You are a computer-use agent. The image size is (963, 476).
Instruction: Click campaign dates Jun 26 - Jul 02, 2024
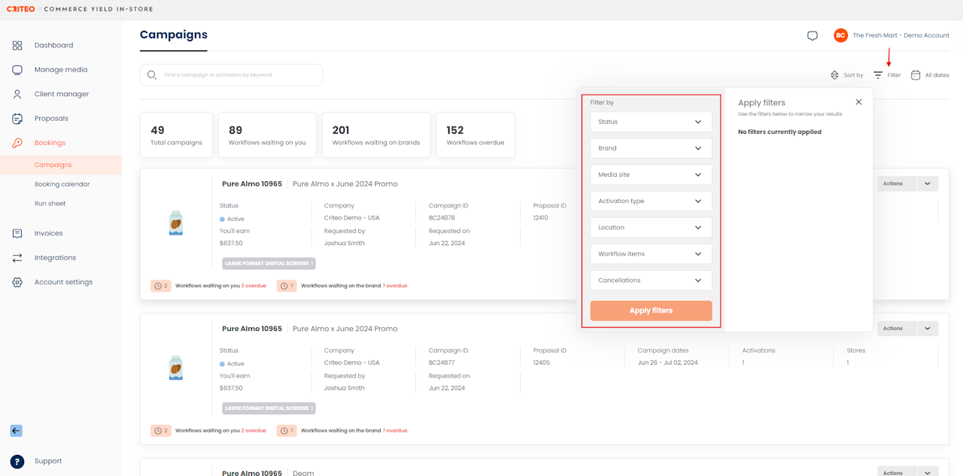point(667,362)
